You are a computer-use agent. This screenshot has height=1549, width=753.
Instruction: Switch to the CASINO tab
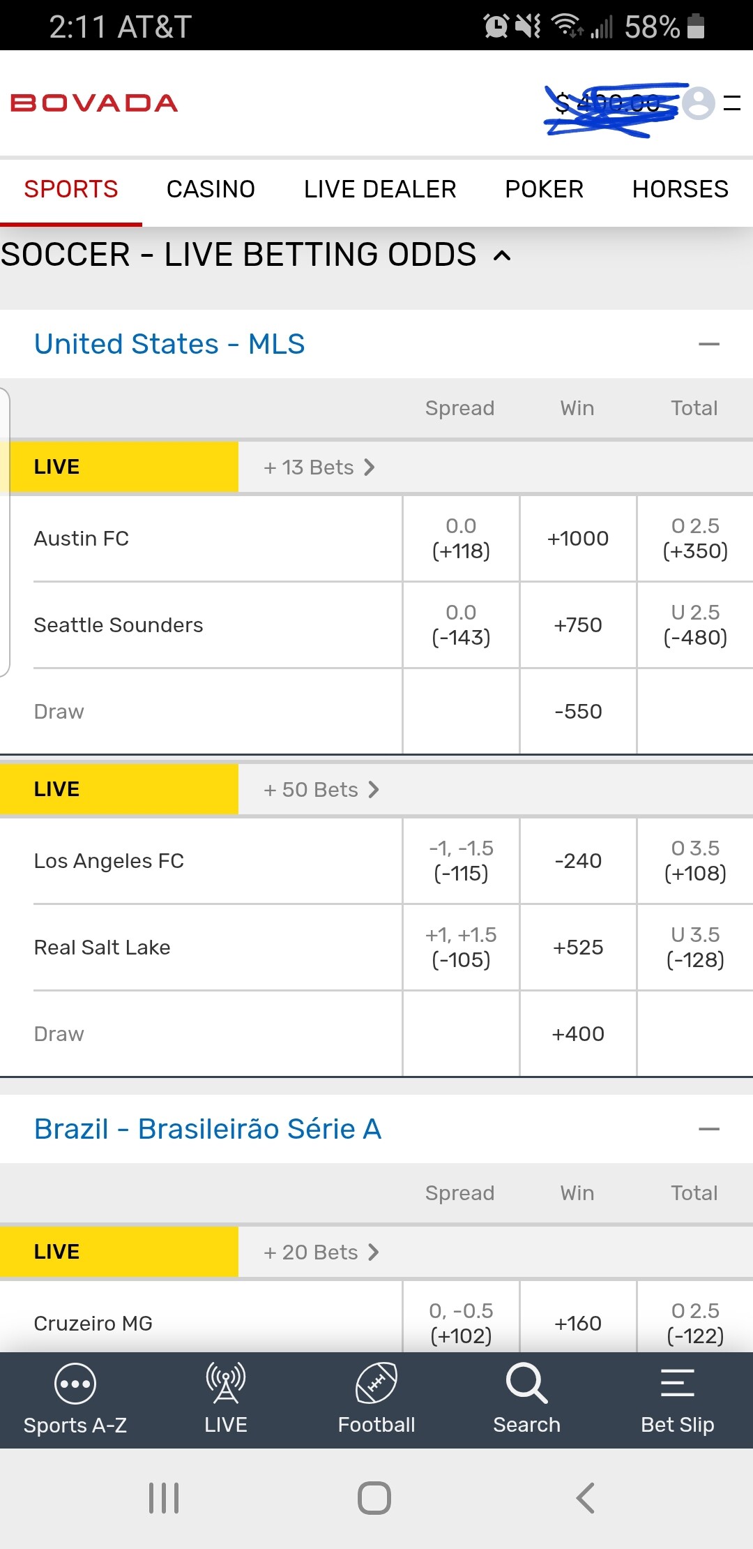(211, 189)
